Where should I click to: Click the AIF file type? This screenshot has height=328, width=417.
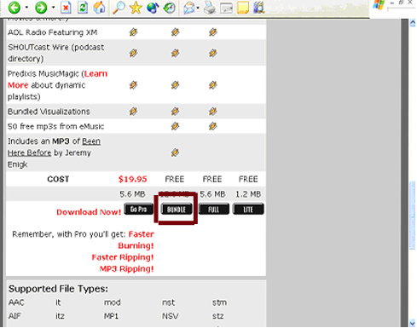[14, 316]
